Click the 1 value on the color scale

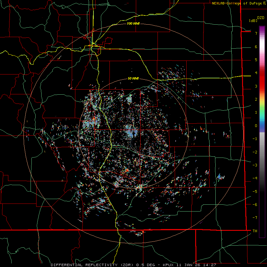pyautogui.click(x=256, y=112)
